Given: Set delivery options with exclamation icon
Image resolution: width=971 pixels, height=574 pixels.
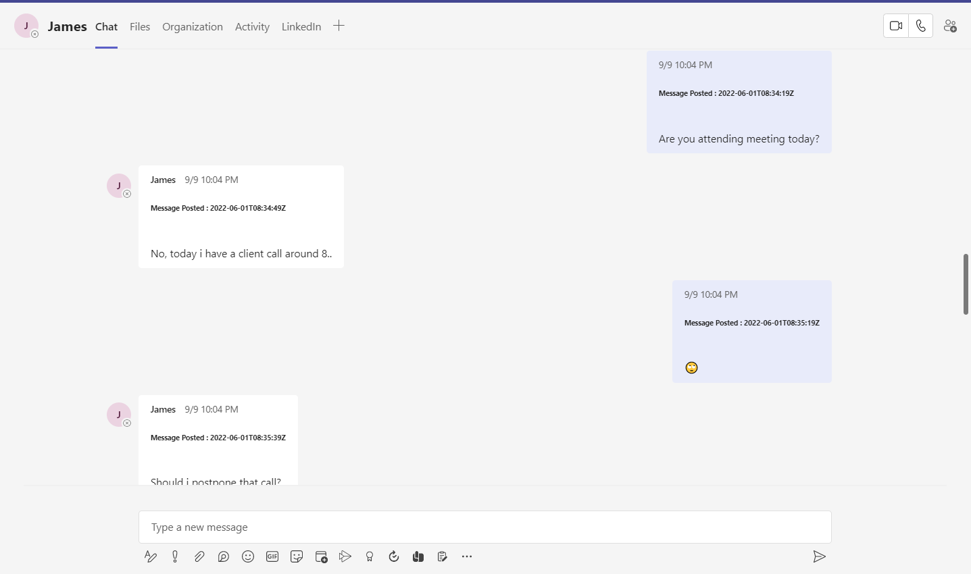Looking at the screenshot, I should pyautogui.click(x=175, y=556).
